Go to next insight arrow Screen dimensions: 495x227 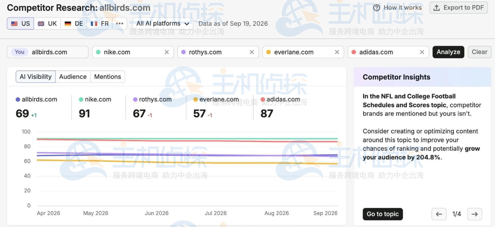474,214
